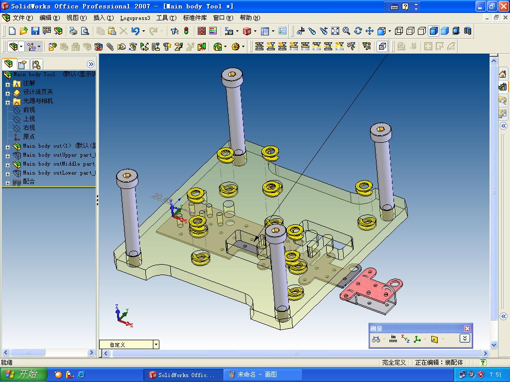
Task: Open the Edit Color palette icon
Action: [213, 31]
